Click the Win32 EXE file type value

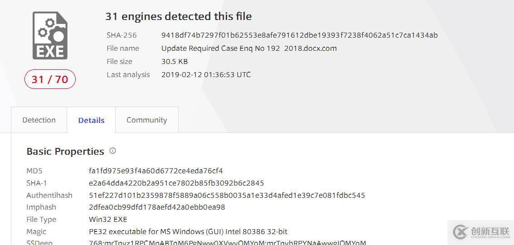click(108, 220)
